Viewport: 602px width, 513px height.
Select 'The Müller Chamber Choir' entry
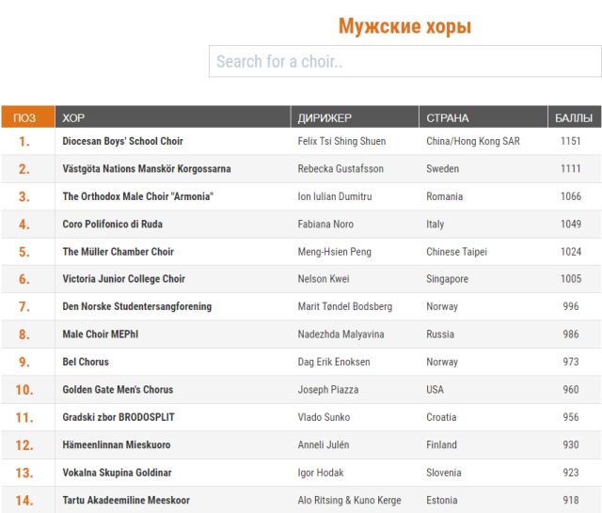[119, 252]
